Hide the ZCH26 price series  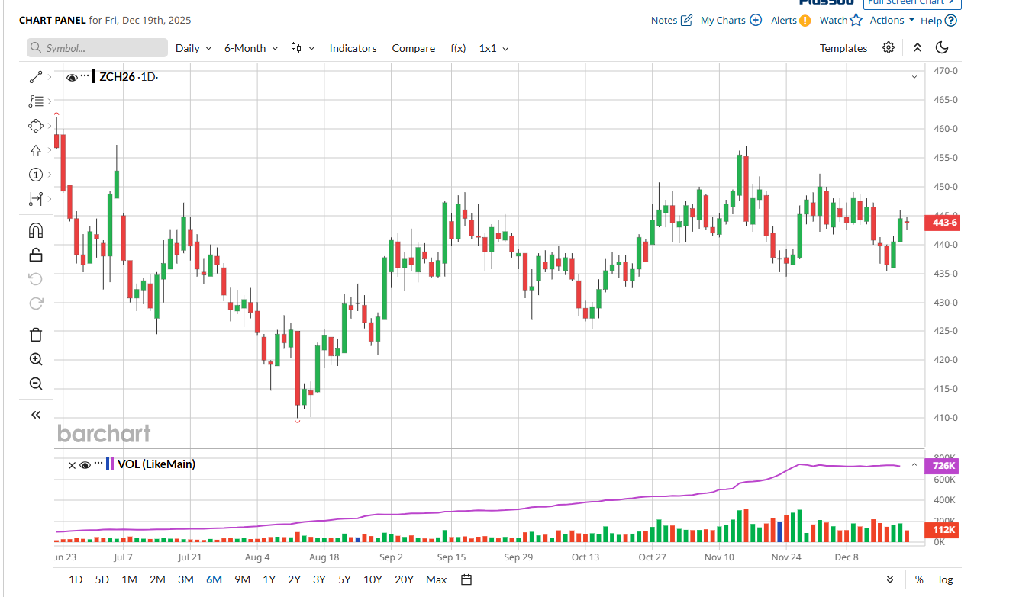[72, 77]
